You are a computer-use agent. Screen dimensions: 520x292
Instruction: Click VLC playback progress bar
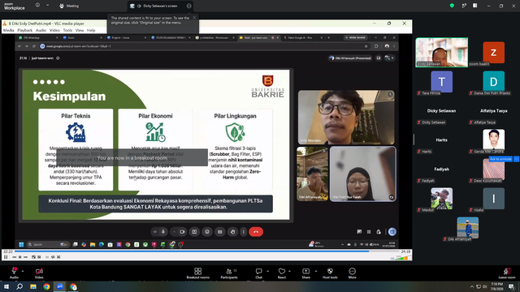[x=207, y=251]
